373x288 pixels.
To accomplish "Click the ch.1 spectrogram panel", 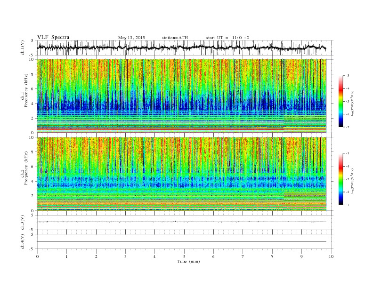I will [181, 96].
